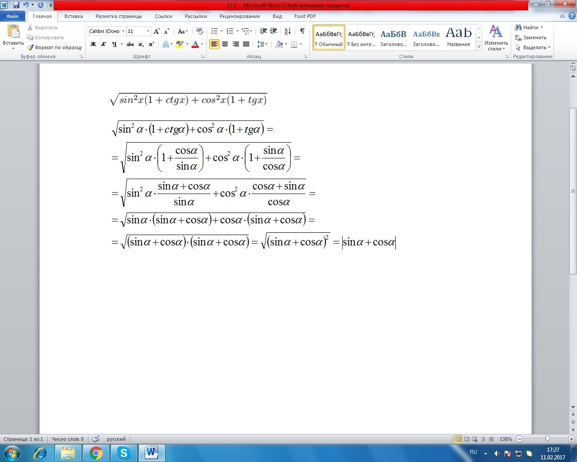Minimize the ribbon with the caret icon
577x462 pixels.
[562, 16]
